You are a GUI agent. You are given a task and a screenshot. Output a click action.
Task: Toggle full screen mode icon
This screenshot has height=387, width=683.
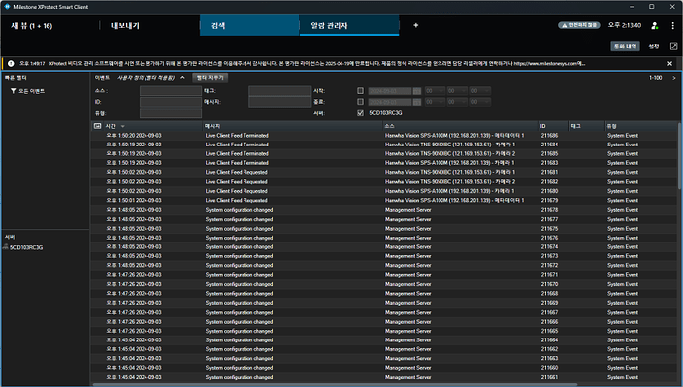(x=673, y=47)
